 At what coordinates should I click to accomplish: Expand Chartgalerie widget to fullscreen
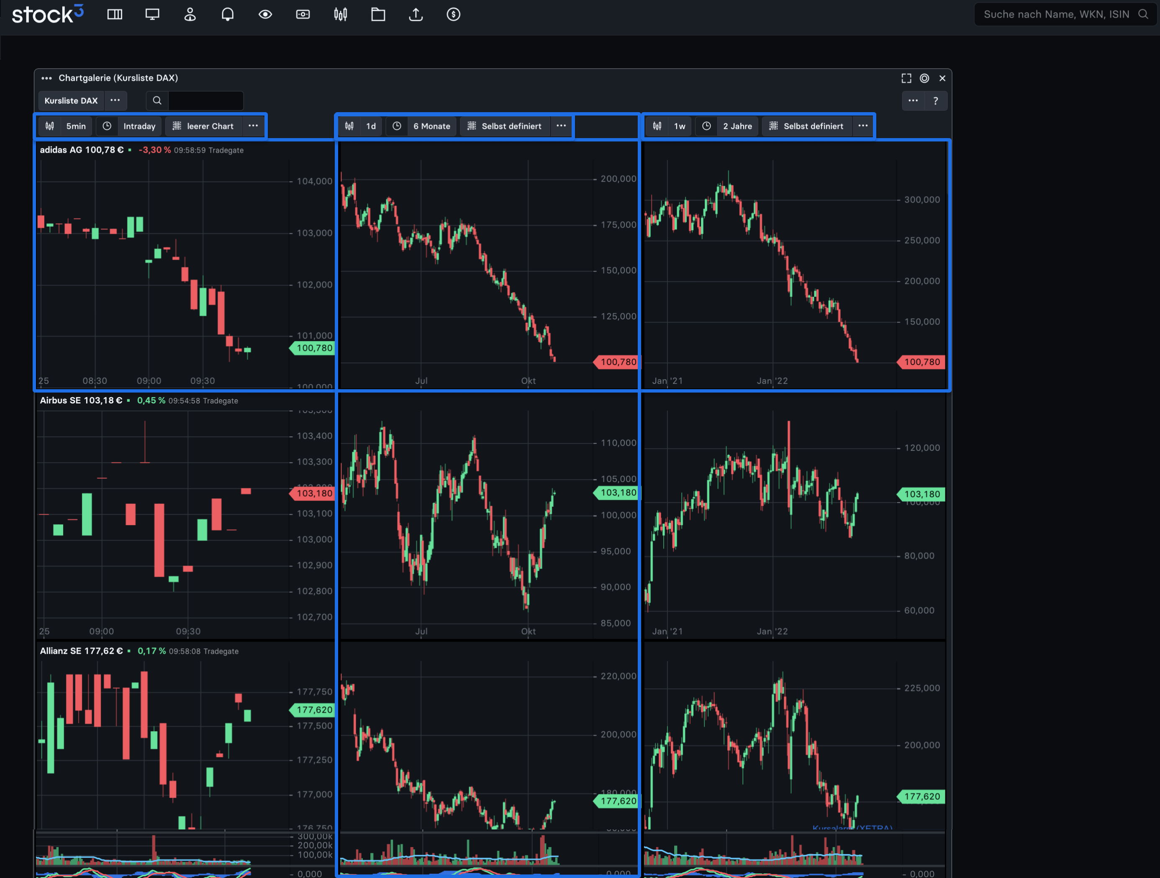906,78
